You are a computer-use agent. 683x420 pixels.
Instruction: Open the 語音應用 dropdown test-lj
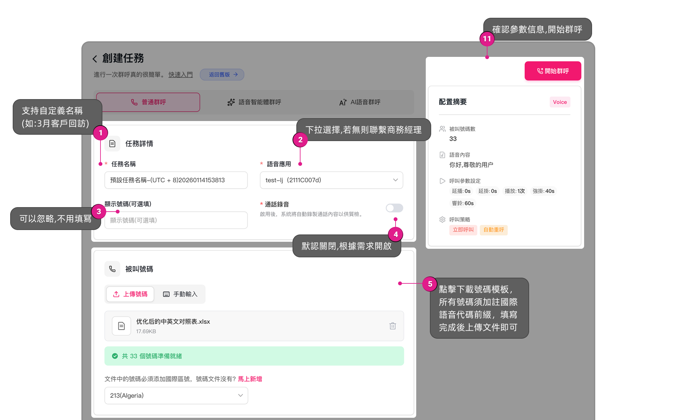(x=331, y=180)
